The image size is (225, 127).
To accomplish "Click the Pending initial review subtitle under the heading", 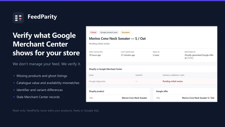I will 99,44.
